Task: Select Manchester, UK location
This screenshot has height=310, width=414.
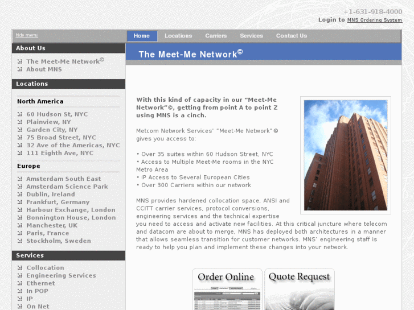Action: [52, 226]
